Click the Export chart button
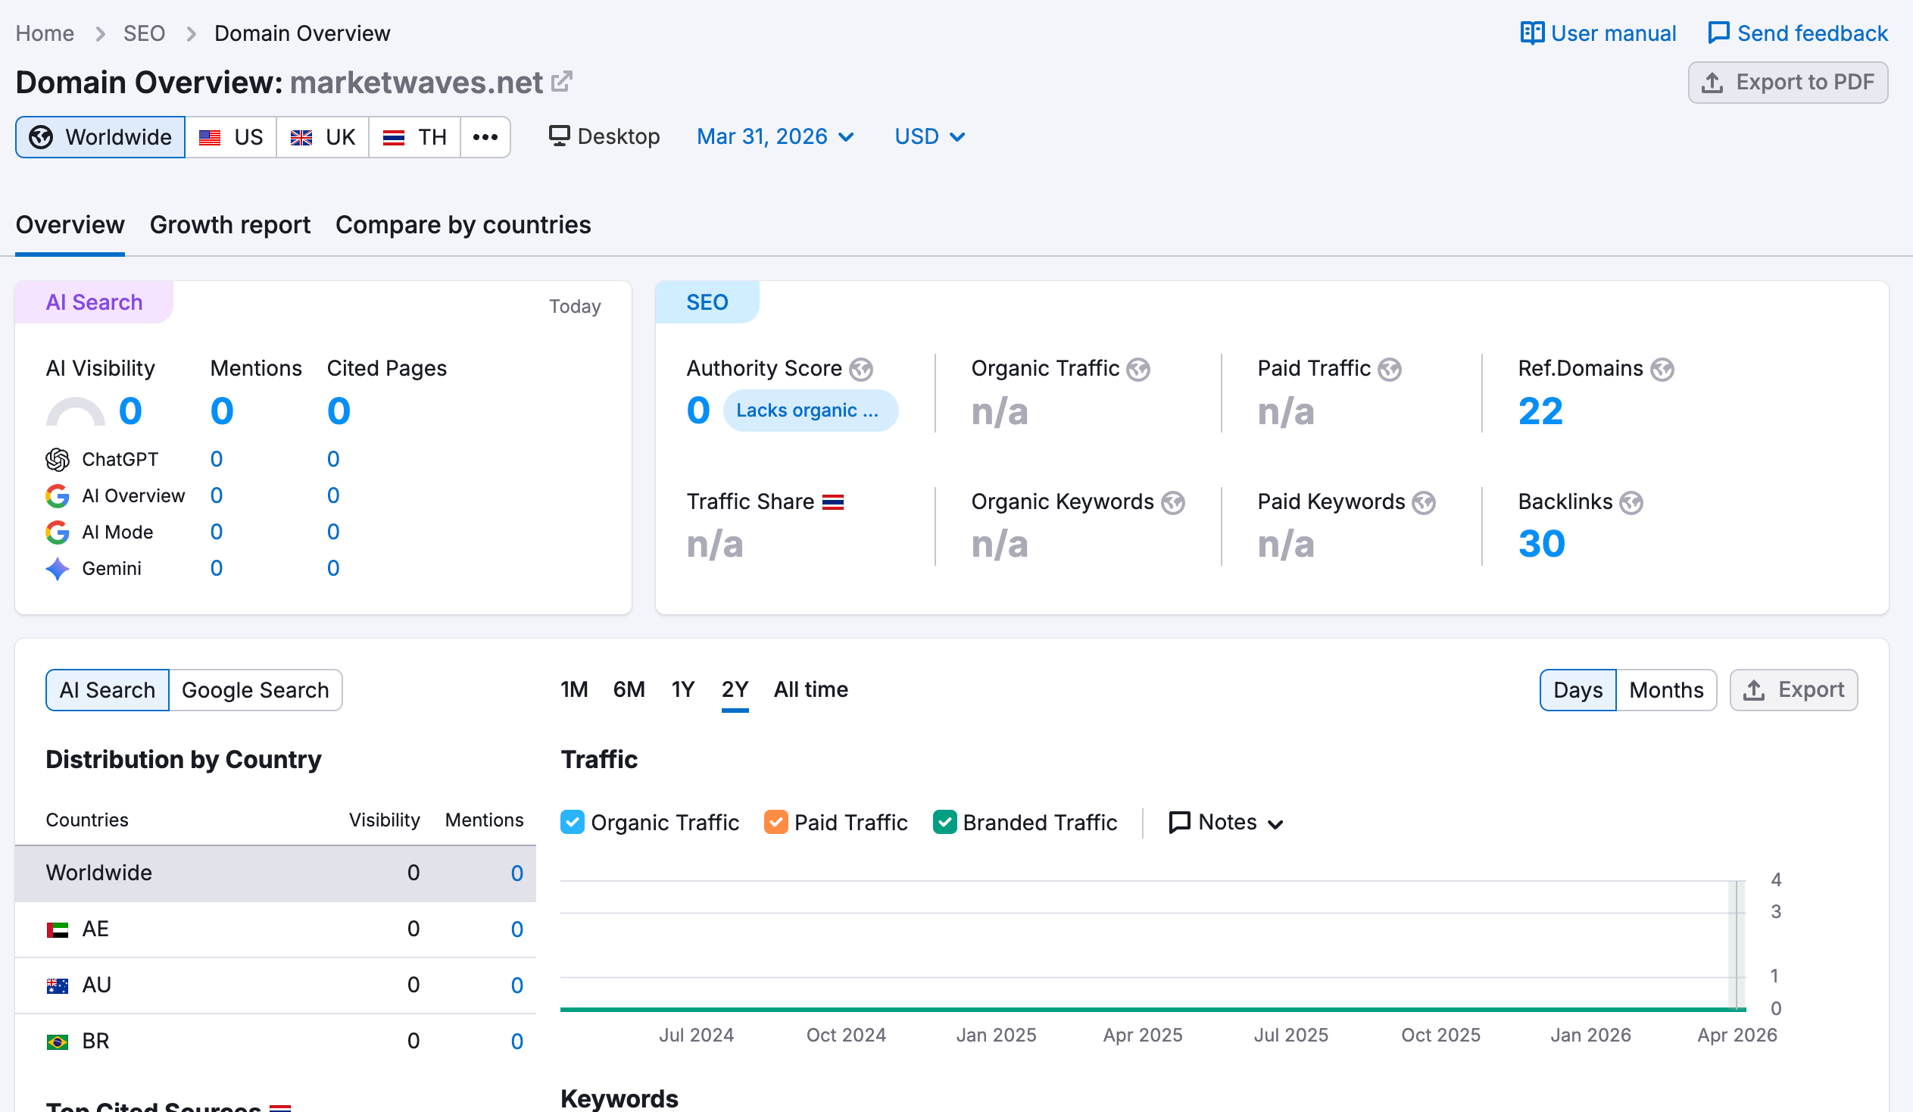The width and height of the screenshot is (1913, 1112). point(1793,690)
